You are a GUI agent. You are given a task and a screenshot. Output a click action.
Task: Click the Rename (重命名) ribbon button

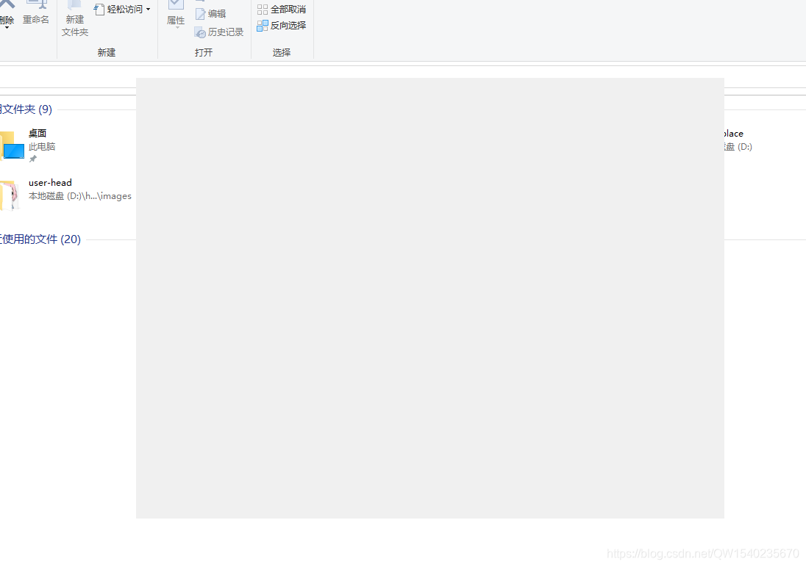[36, 14]
